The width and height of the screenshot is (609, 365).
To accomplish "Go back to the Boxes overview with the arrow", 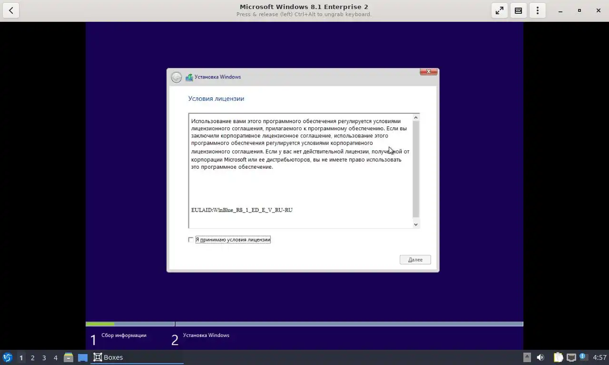I will 11,10.
